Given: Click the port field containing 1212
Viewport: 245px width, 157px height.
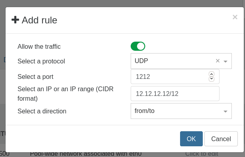Looking at the screenshot, I should [175, 77].
